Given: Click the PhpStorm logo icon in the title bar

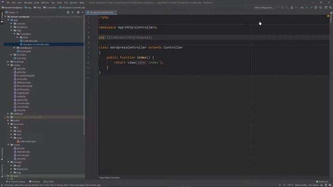Looking at the screenshot, I should (3, 3).
